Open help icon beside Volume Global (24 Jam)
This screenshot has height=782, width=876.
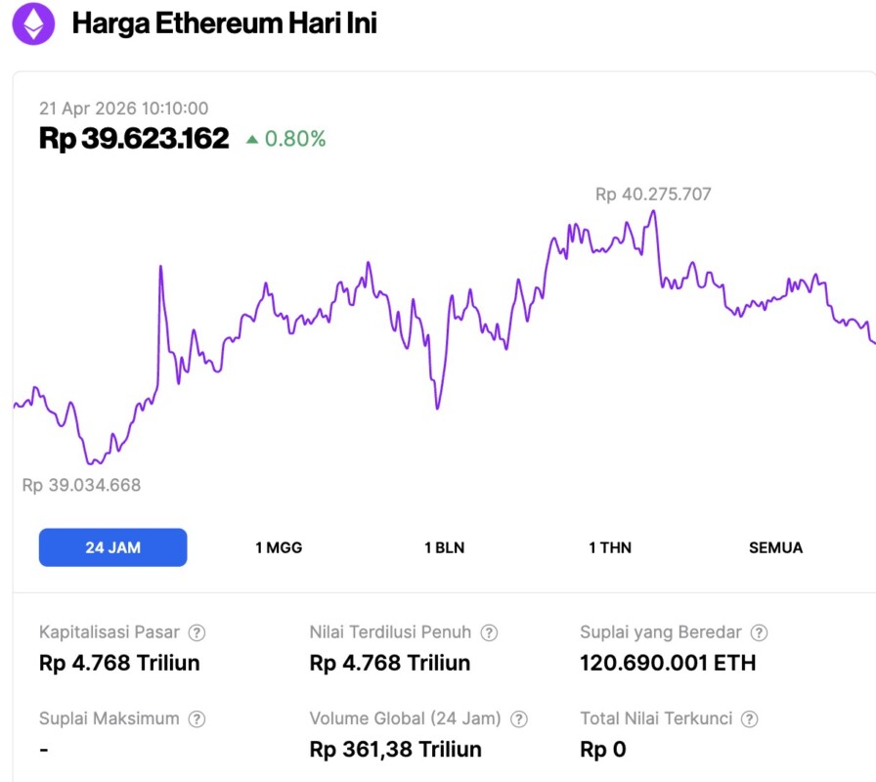(519, 719)
